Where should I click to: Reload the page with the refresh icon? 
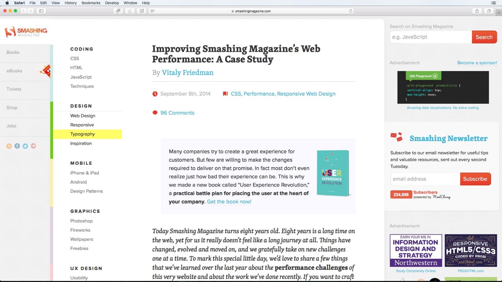pos(351,11)
